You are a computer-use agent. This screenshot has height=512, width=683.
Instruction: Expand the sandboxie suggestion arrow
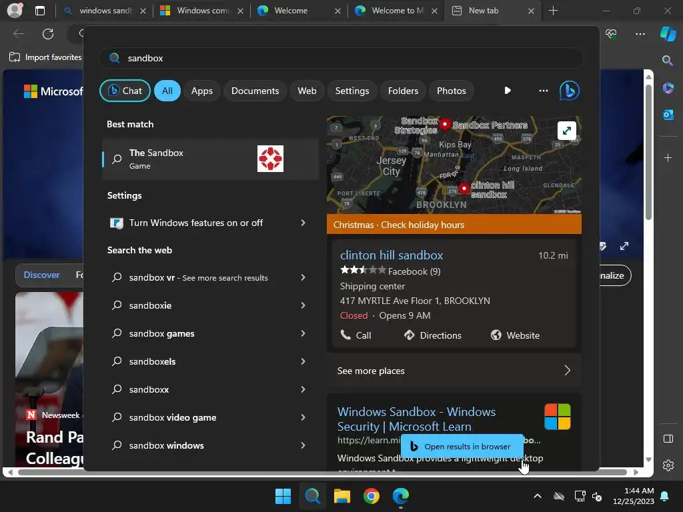coord(303,305)
